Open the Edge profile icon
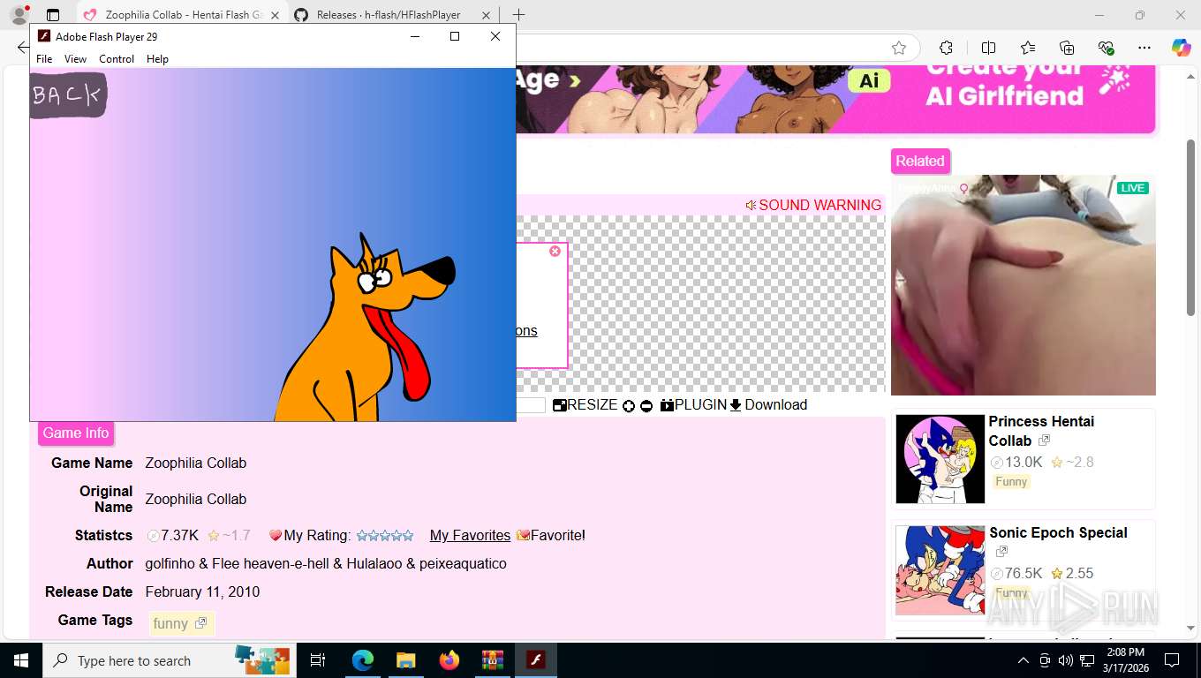Image resolution: width=1201 pixels, height=678 pixels. pyautogui.click(x=19, y=15)
